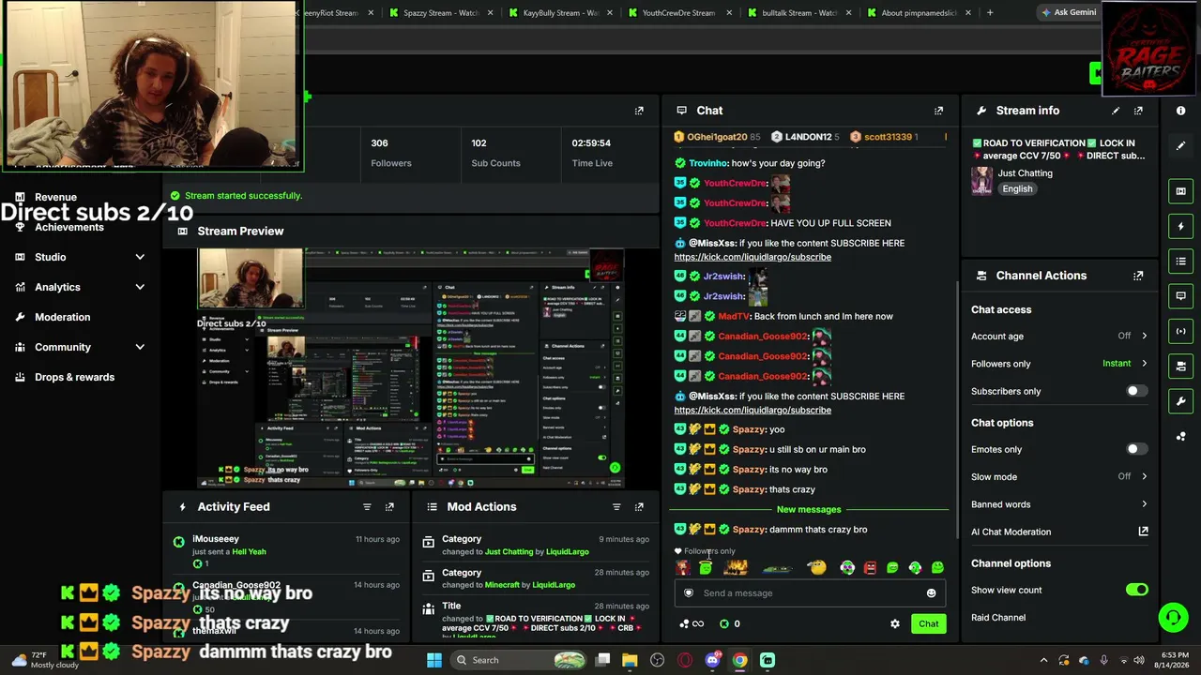Pop out the Chat panel
Viewport: 1201px width, 675px height.
click(938, 111)
